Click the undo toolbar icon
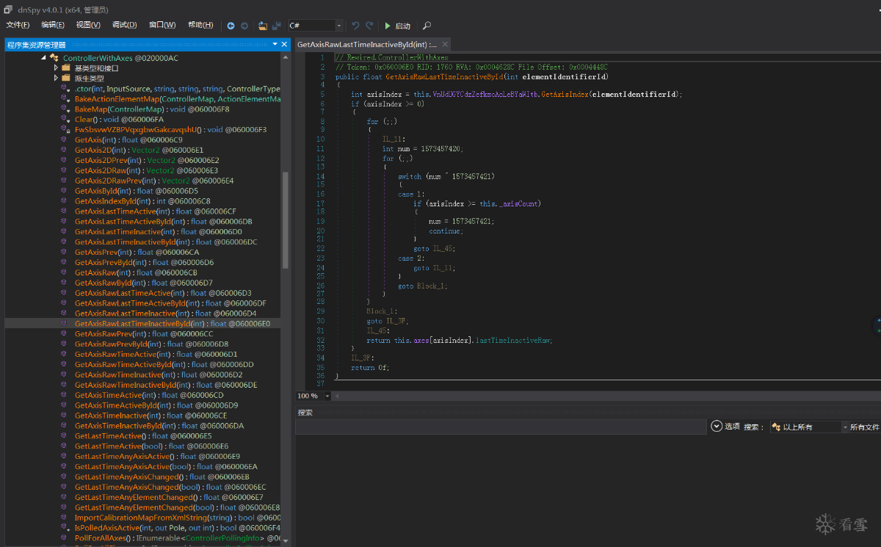881x547 pixels. (x=356, y=26)
